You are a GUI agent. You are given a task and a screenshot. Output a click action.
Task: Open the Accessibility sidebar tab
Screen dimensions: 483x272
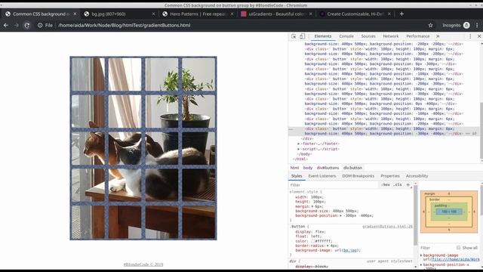pos(417,176)
